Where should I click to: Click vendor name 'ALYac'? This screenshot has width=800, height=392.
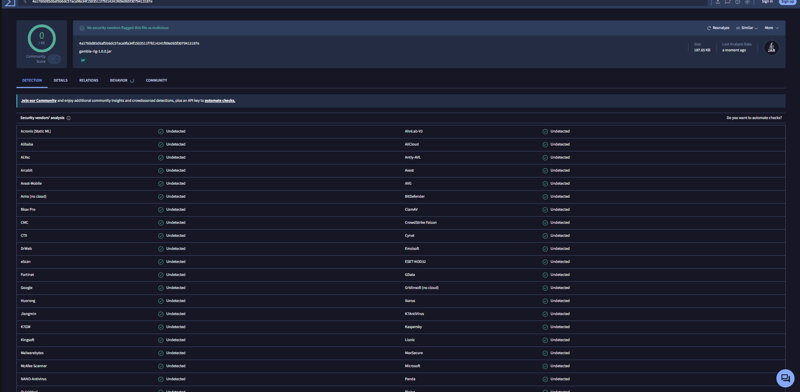(25, 158)
